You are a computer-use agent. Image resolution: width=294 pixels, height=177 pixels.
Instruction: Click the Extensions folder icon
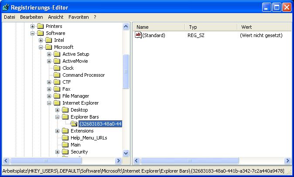tap(65, 131)
